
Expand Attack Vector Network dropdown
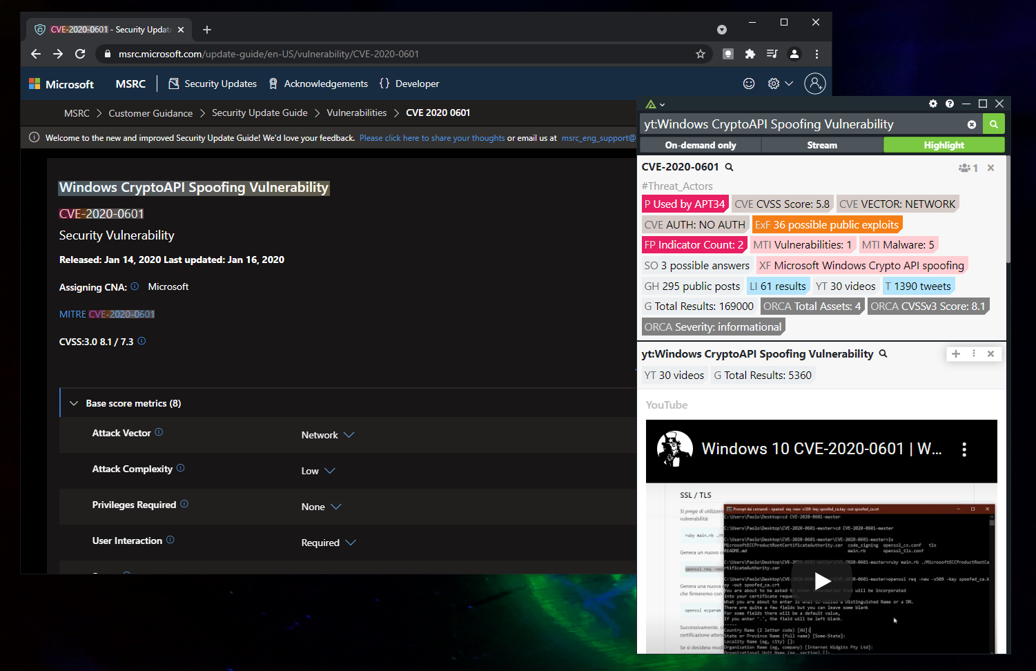328,435
